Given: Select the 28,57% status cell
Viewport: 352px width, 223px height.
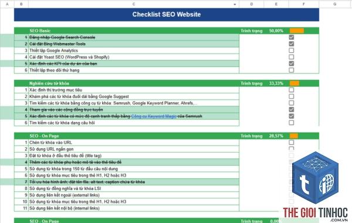Looking at the screenshot, I should 276,136.
